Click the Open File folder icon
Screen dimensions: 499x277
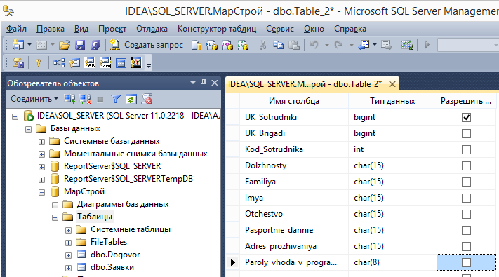coord(65,45)
